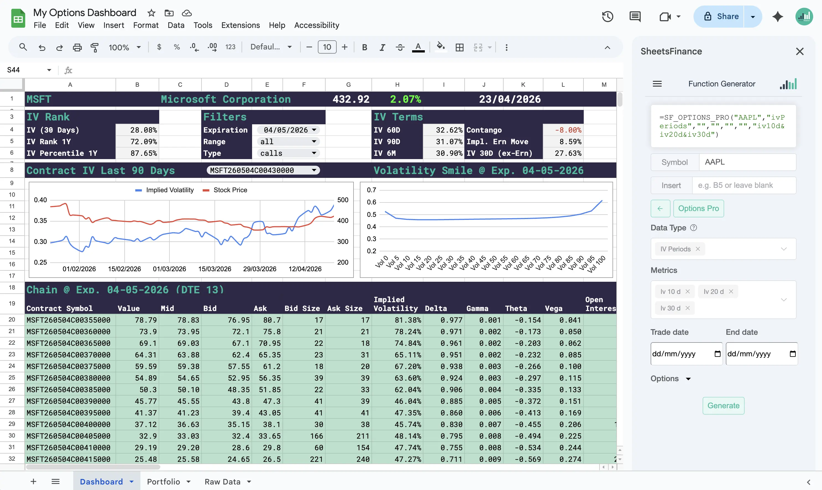Open the SheetsFinance hamburger menu
Viewport: 822px width, 490px height.
(x=657, y=83)
